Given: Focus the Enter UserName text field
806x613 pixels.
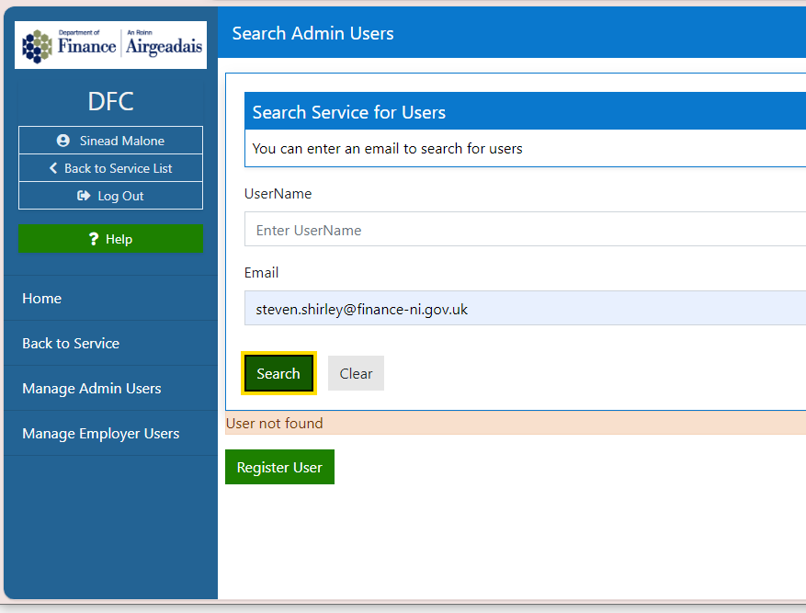Looking at the screenshot, I should tap(524, 230).
